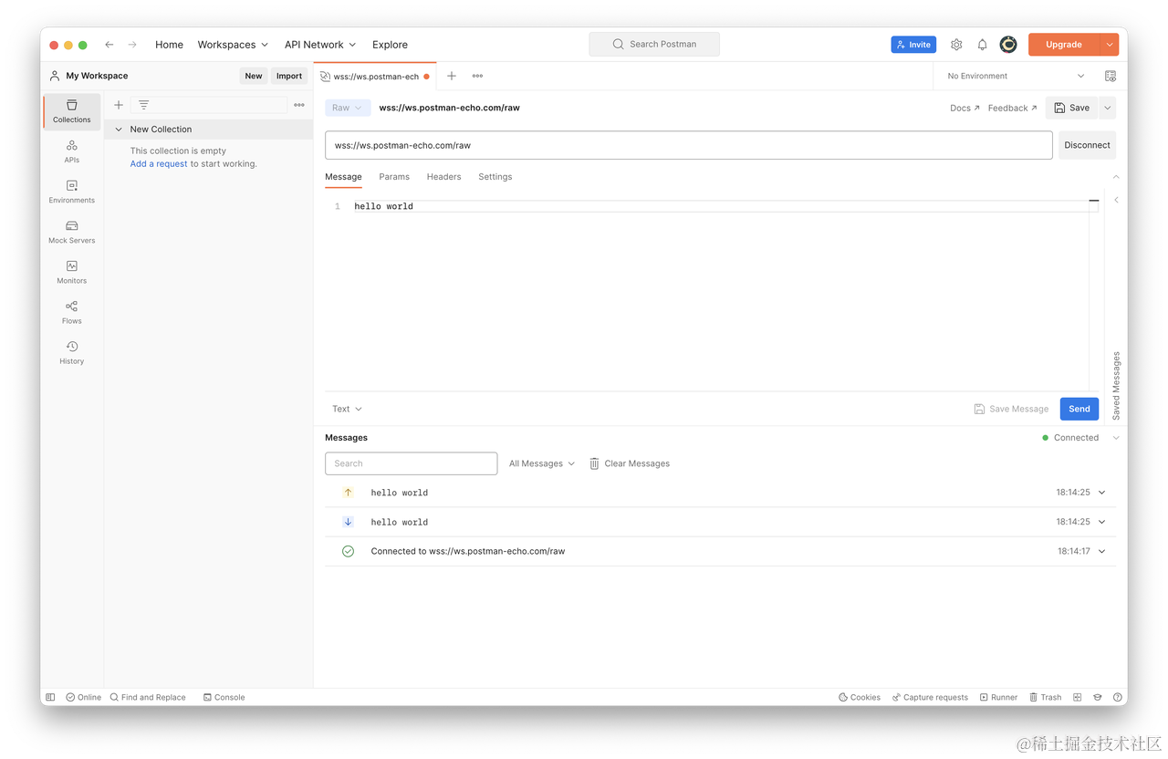Image resolution: width=1168 pixels, height=759 pixels.
Task: Select the wss://ws.postman-ech request tab
Action: 375,77
